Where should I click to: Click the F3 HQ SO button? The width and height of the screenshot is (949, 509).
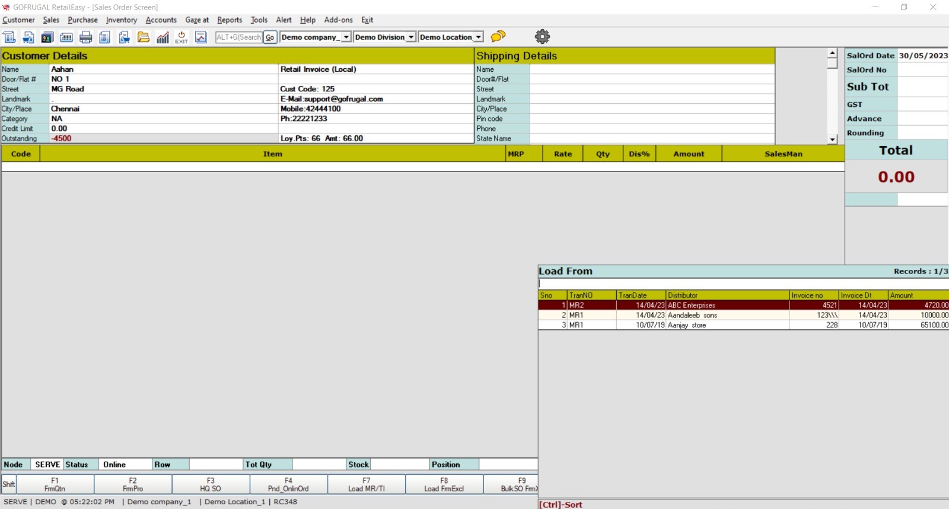click(211, 484)
